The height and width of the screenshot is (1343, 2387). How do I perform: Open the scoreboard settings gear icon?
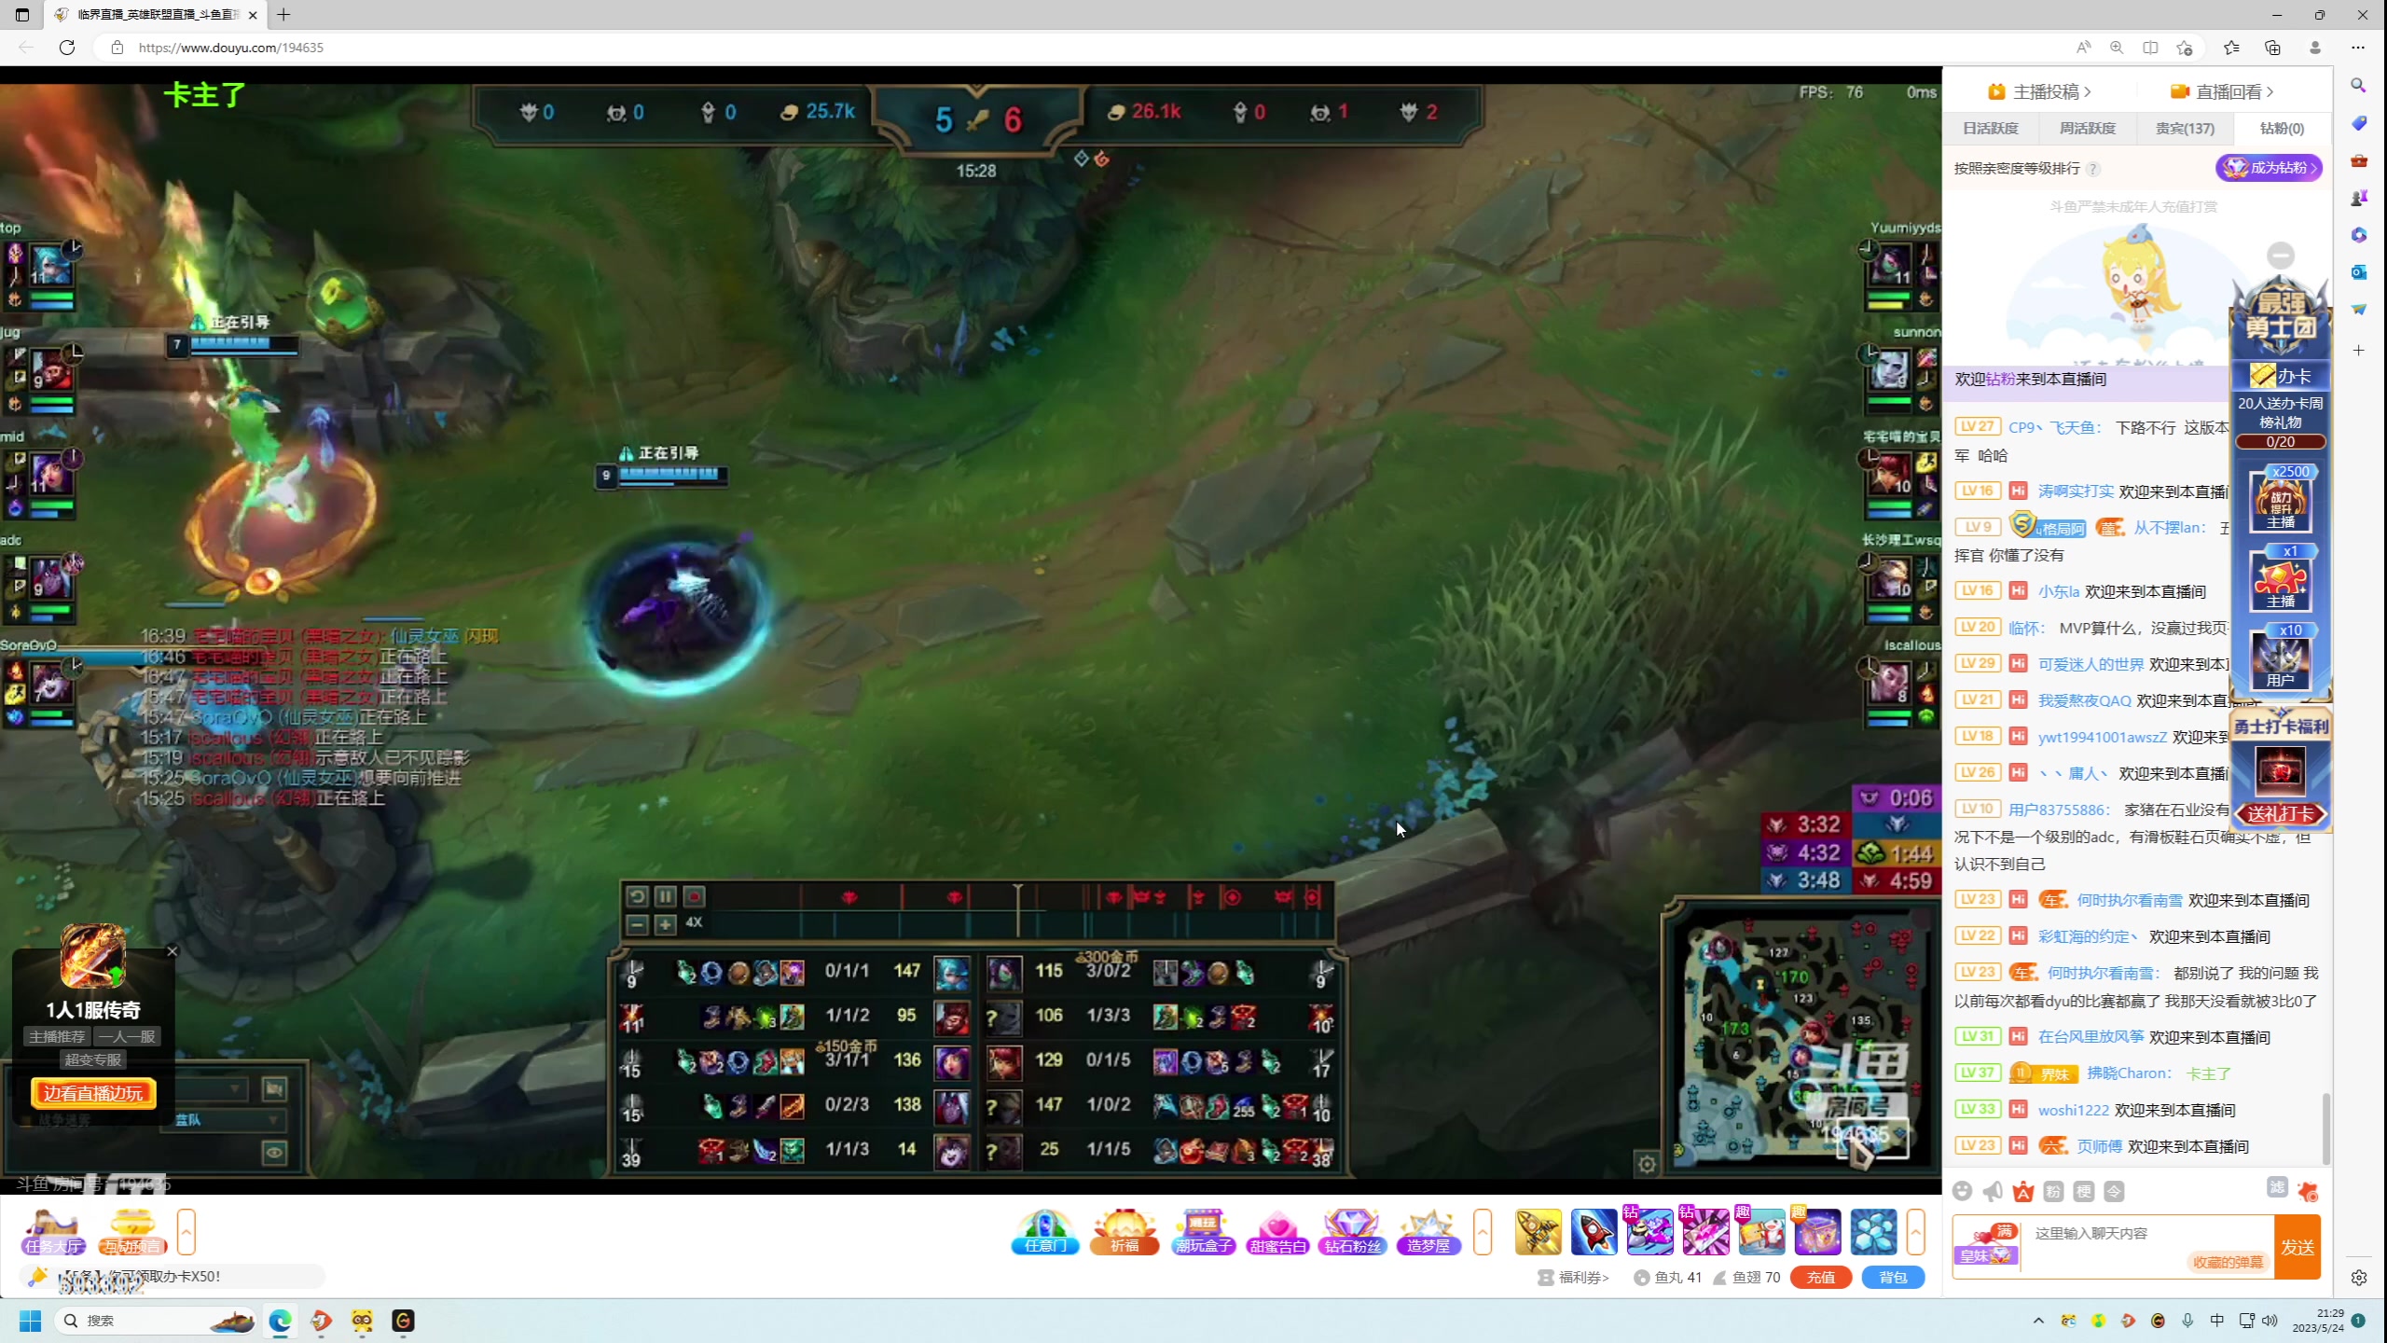[1647, 1164]
